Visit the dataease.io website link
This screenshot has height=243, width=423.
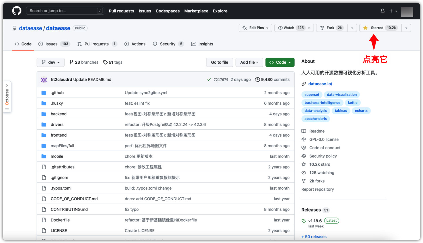pos(320,84)
